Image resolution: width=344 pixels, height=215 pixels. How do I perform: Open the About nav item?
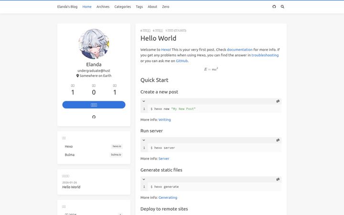click(152, 7)
